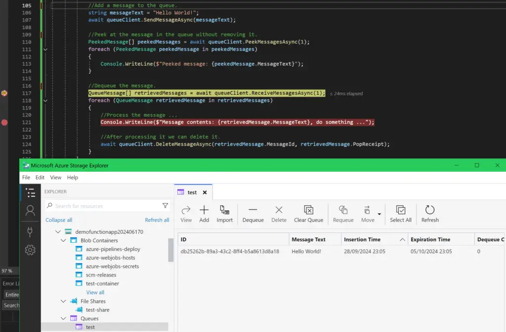
Task: Collapse the Queues tree node
Action: click(63, 318)
